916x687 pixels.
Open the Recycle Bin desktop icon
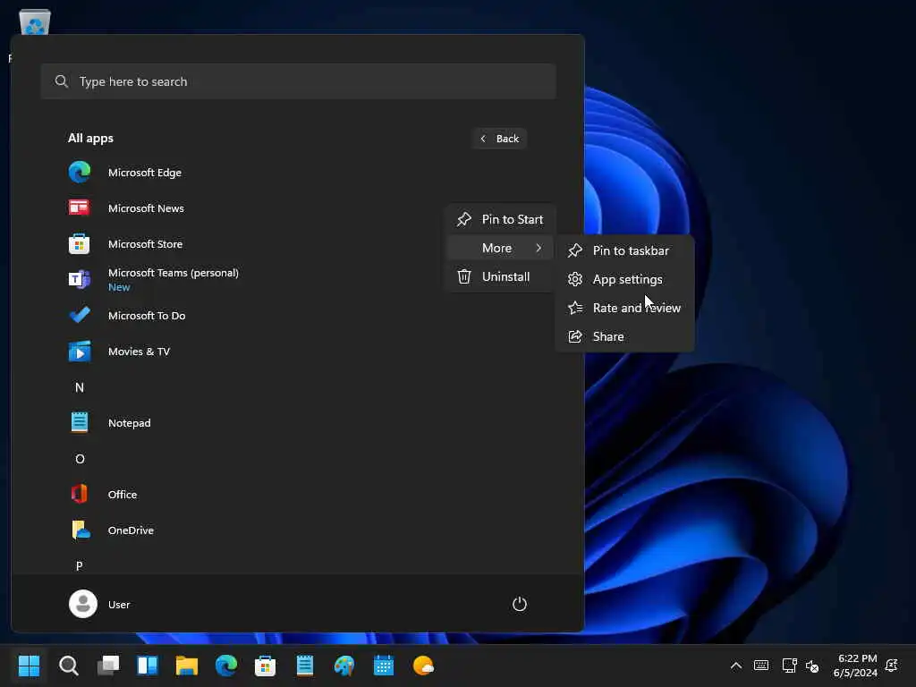tap(35, 22)
